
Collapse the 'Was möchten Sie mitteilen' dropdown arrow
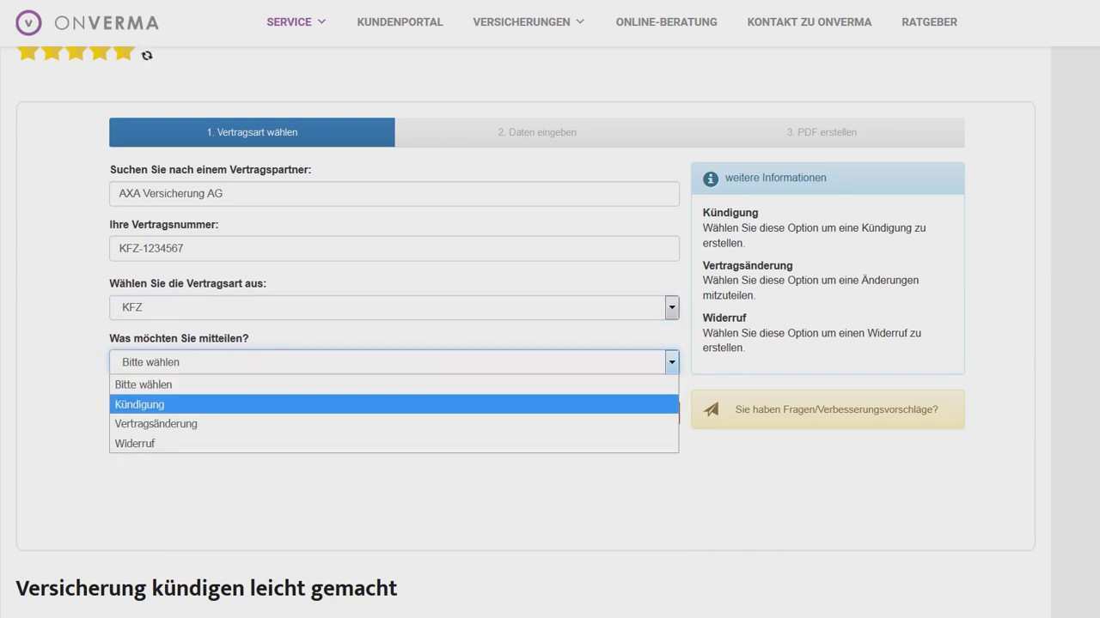click(x=671, y=362)
